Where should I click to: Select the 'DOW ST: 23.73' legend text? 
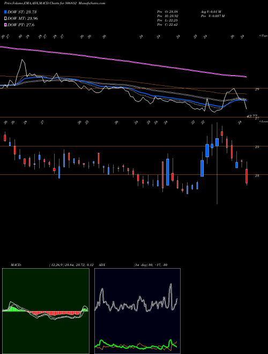tap(22, 12)
